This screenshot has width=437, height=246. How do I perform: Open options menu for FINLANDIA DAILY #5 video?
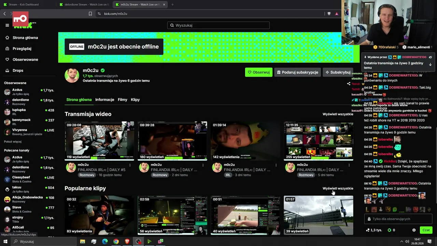[130, 165]
